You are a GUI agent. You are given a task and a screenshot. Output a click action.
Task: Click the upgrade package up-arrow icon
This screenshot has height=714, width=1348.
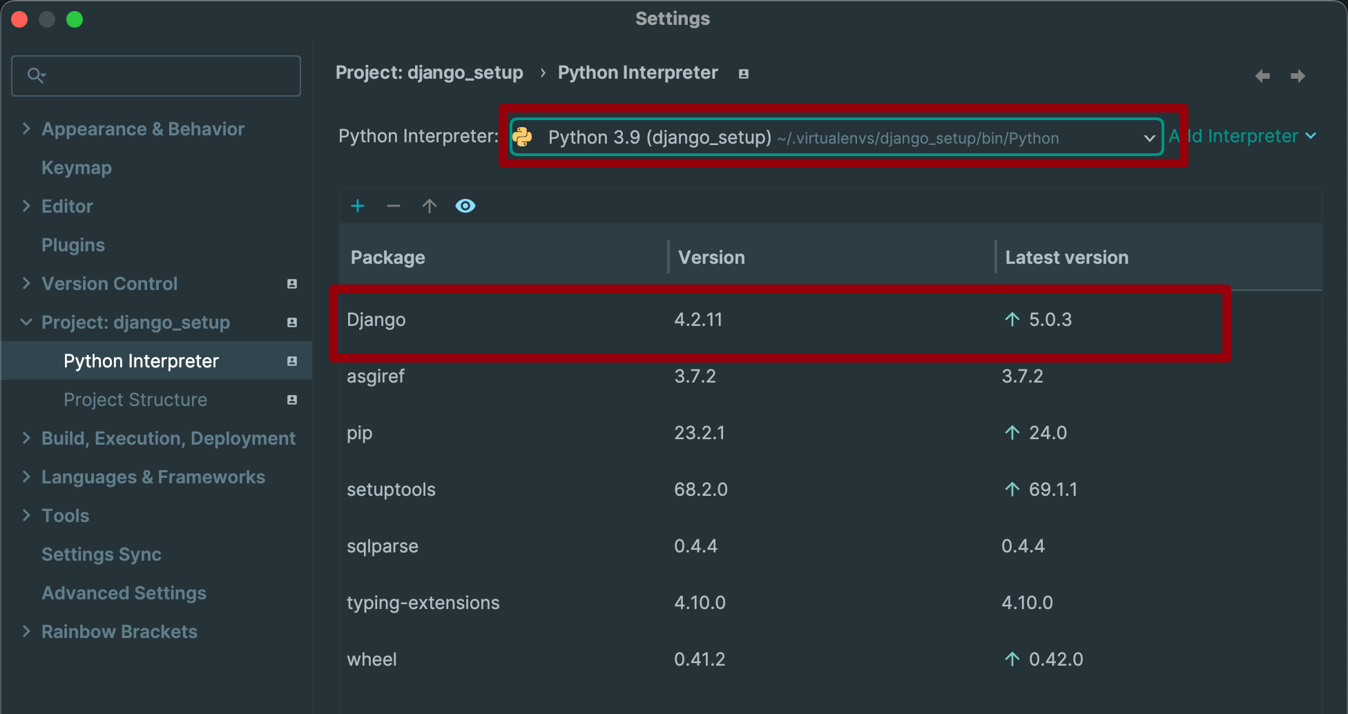click(x=430, y=206)
